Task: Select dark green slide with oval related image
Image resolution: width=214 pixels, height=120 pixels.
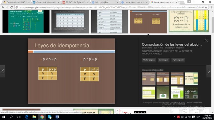Action: 163,93
